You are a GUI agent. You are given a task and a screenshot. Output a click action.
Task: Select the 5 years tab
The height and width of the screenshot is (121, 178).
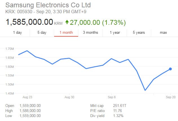[x=139, y=33]
